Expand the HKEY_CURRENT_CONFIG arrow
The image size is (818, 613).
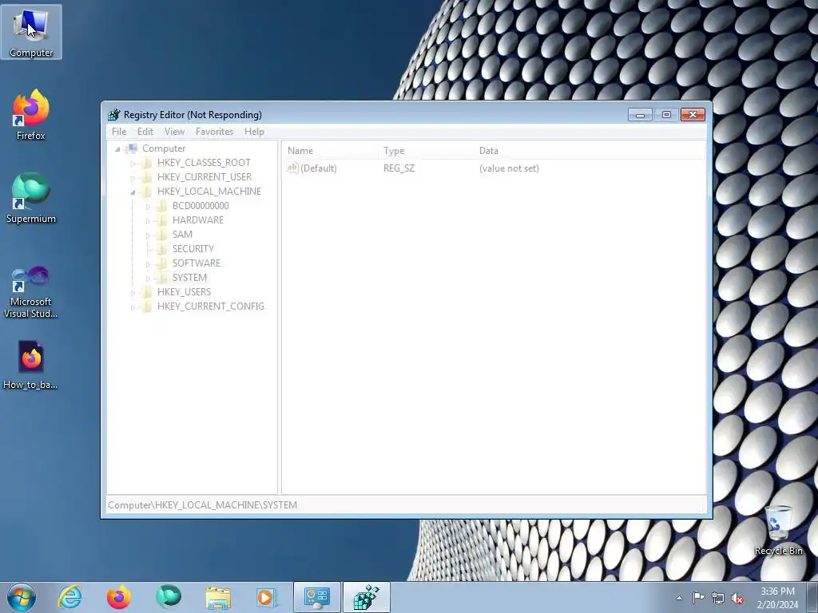(x=133, y=307)
